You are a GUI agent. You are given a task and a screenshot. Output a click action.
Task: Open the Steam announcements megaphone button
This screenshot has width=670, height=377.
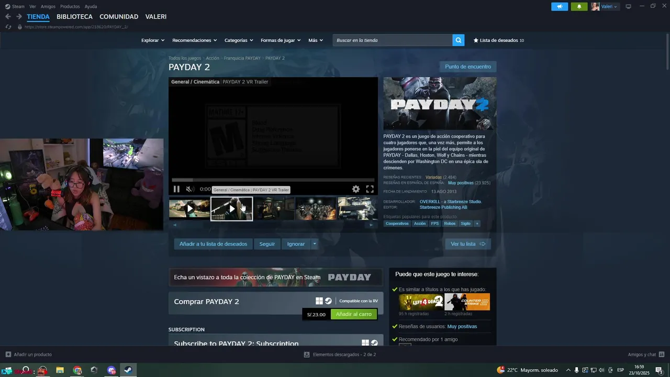coord(560,7)
